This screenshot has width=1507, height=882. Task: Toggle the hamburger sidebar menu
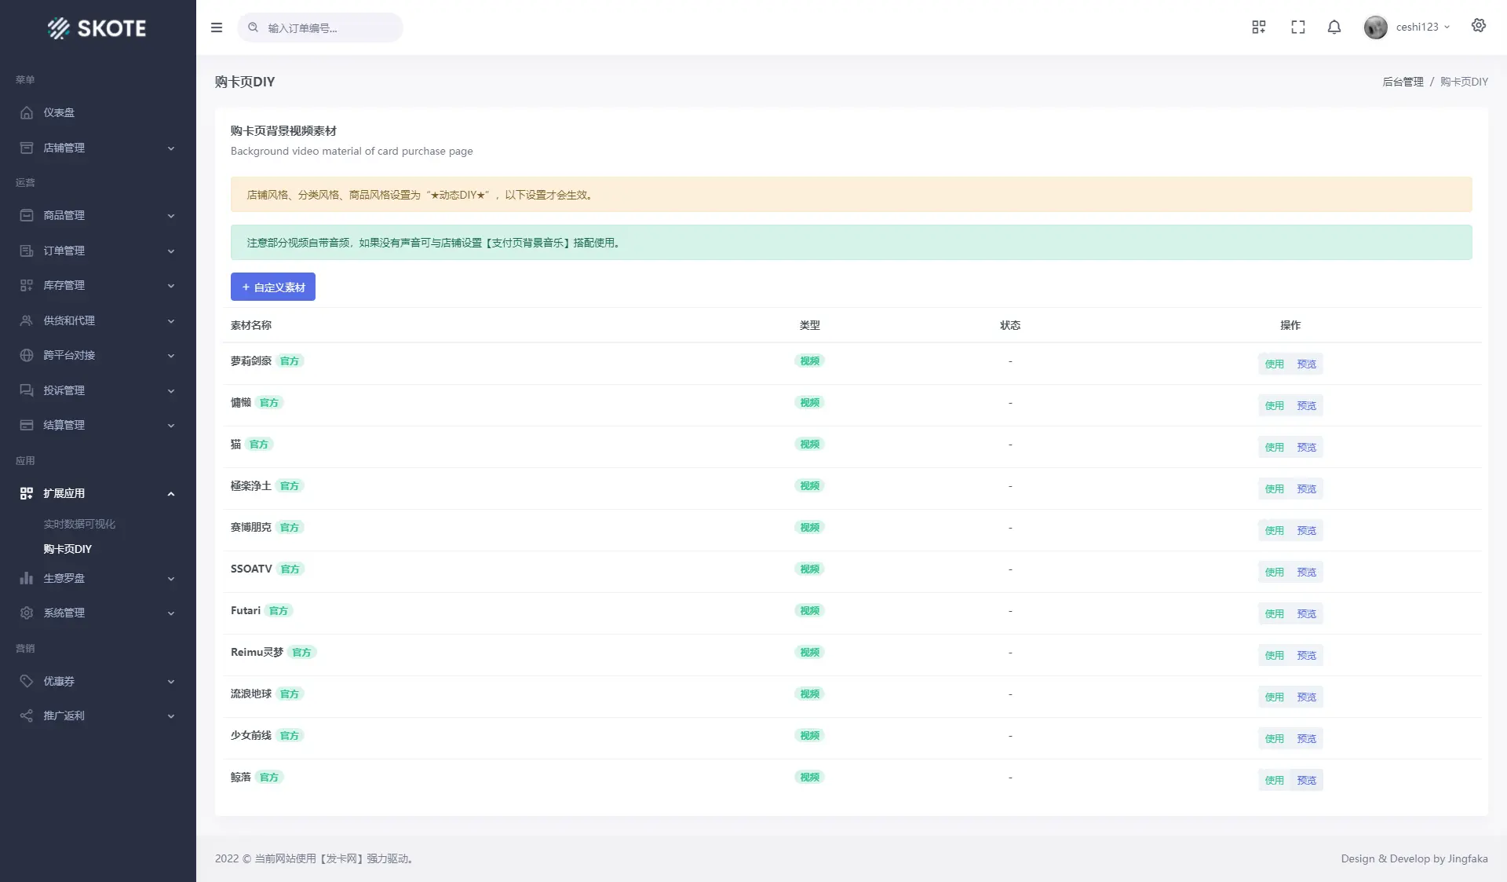coord(217,27)
